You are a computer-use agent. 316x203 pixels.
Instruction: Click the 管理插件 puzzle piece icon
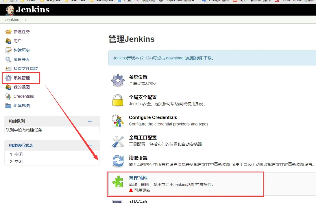pyautogui.click(x=118, y=181)
